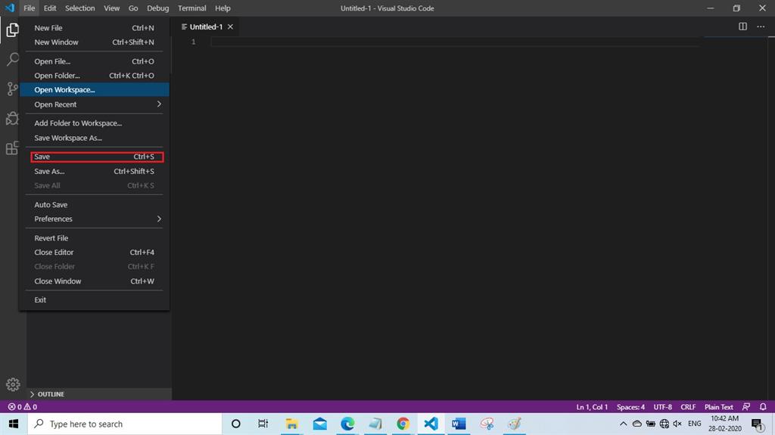
Task: Go to line via Ln 1, Col 1
Action: (592, 407)
